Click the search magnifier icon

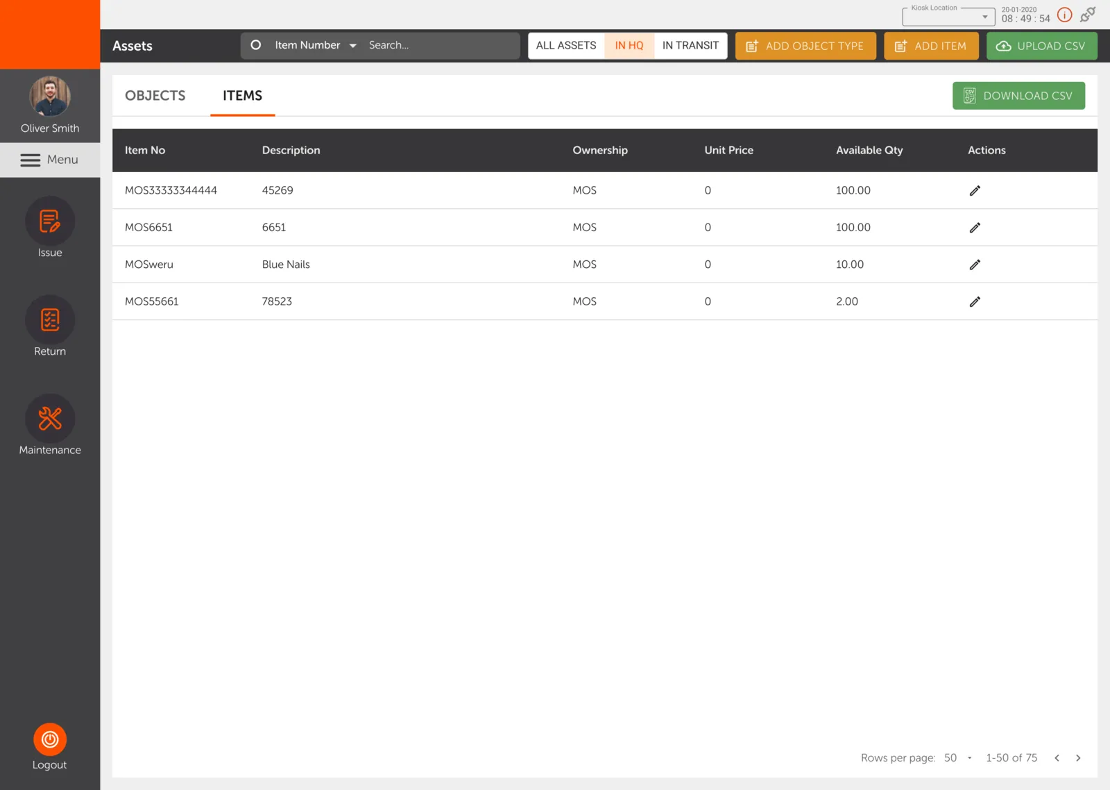coord(255,45)
